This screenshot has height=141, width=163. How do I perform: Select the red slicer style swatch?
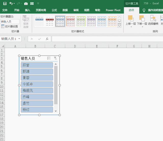click(50, 21)
